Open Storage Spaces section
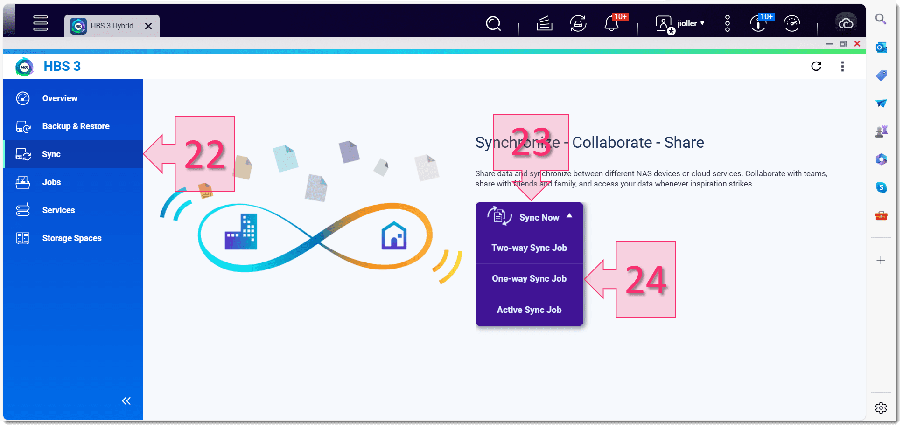The image size is (903, 428). click(73, 238)
